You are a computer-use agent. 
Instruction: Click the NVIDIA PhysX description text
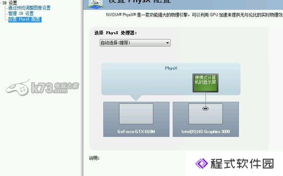pos(194,15)
